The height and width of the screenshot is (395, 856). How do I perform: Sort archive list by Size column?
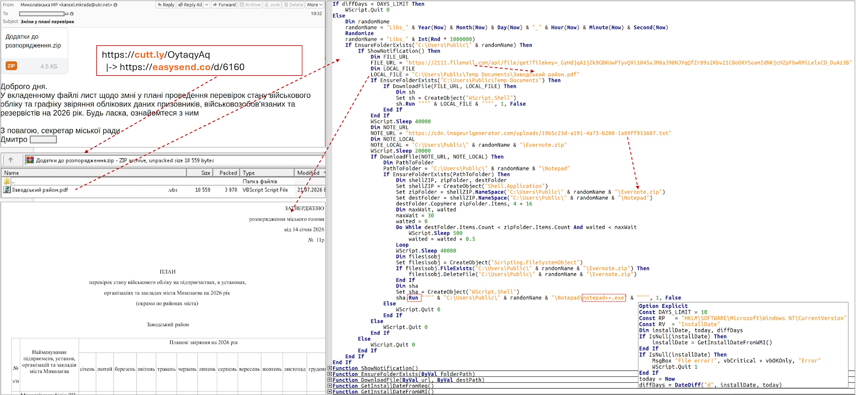pos(200,173)
